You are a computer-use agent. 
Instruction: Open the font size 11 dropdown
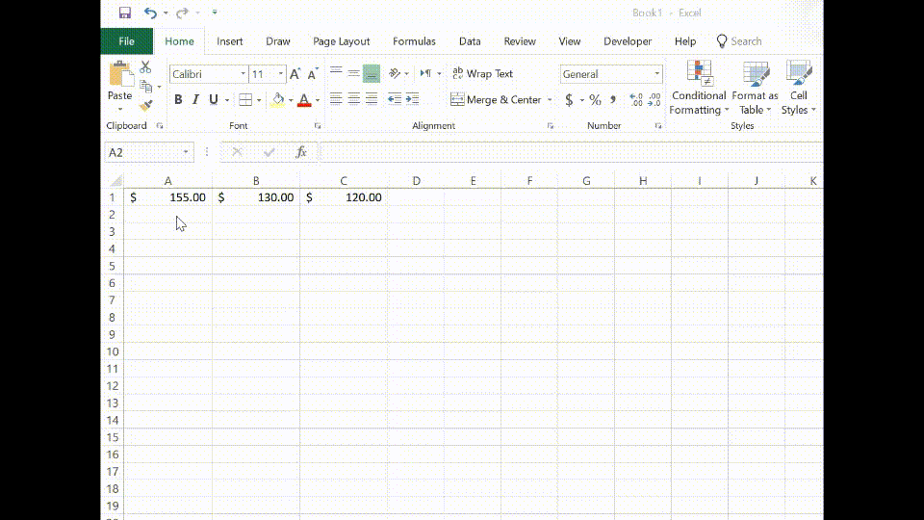tap(280, 74)
